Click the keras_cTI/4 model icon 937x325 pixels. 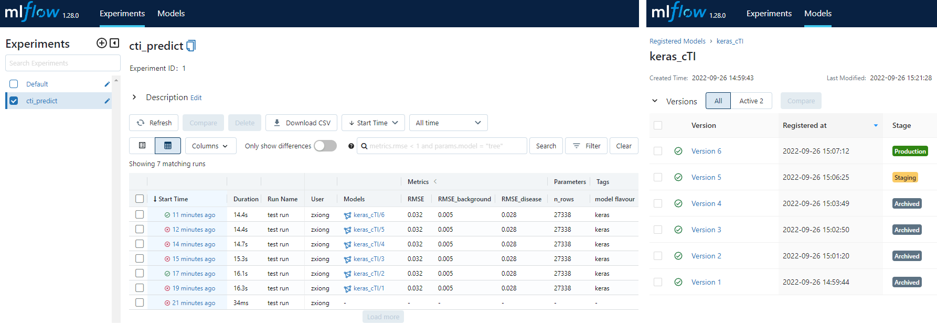347,244
